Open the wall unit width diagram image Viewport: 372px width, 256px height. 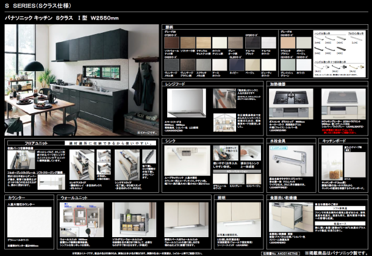pos(82,220)
